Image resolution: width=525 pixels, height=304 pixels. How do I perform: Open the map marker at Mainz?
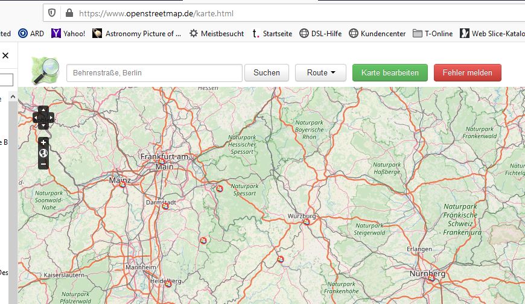122,184
